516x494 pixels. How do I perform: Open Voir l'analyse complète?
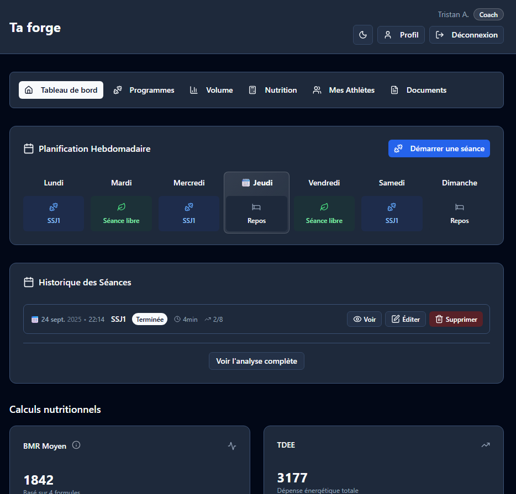256,361
